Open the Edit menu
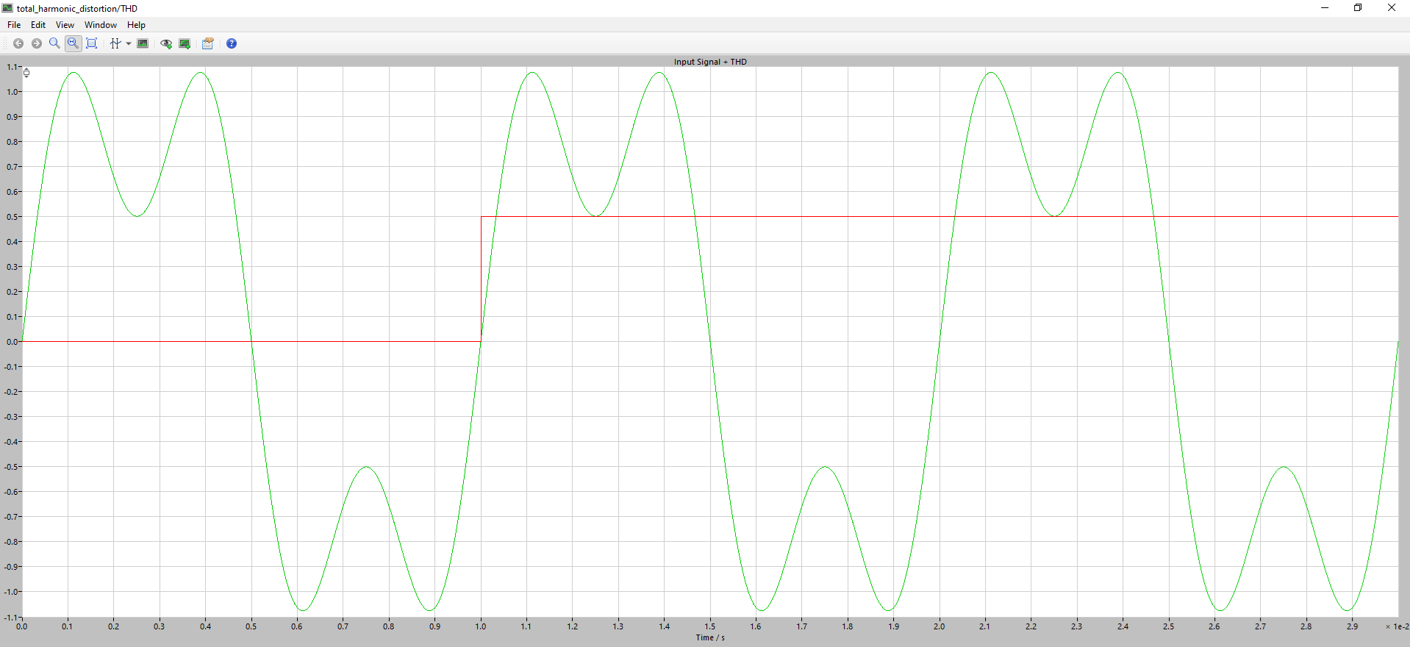This screenshot has width=1410, height=647. 38,25
